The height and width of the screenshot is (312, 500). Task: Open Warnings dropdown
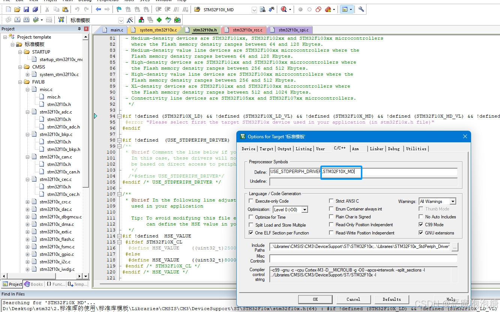[453, 202]
